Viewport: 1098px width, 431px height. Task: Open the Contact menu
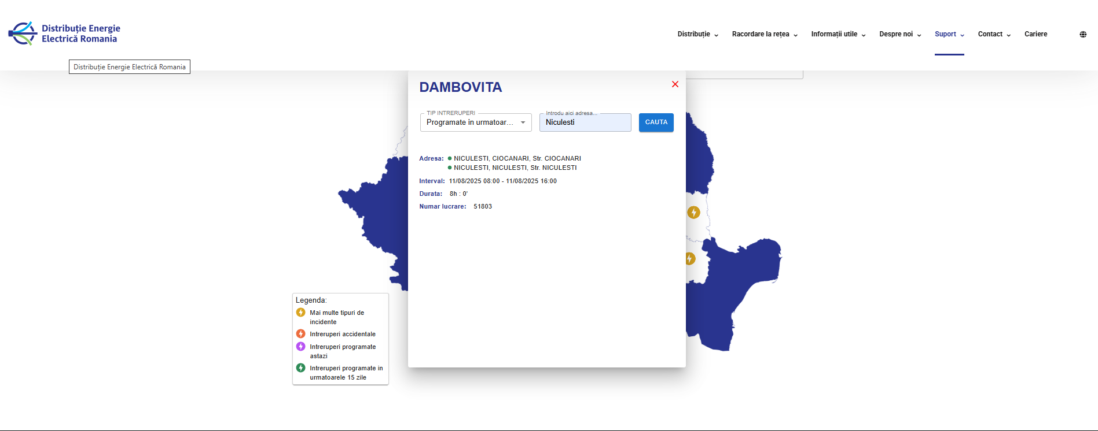[994, 35]
